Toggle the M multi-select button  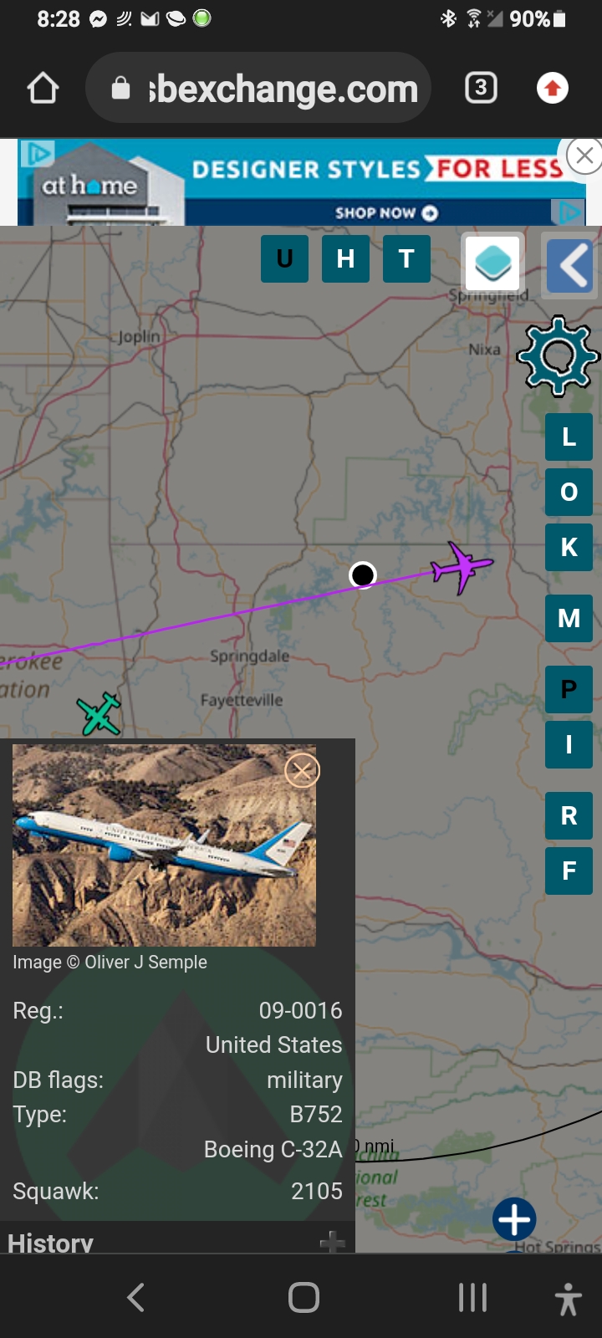click(569, 618)
